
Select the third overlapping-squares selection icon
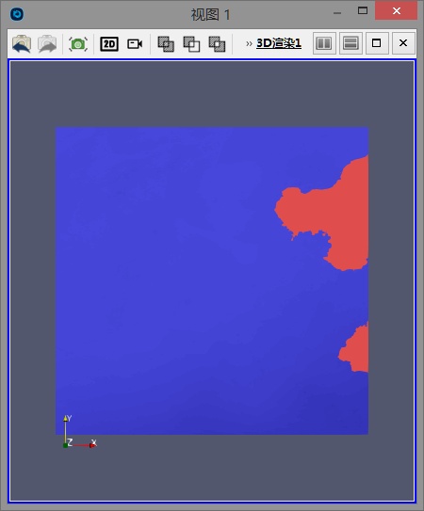(217, 43)
